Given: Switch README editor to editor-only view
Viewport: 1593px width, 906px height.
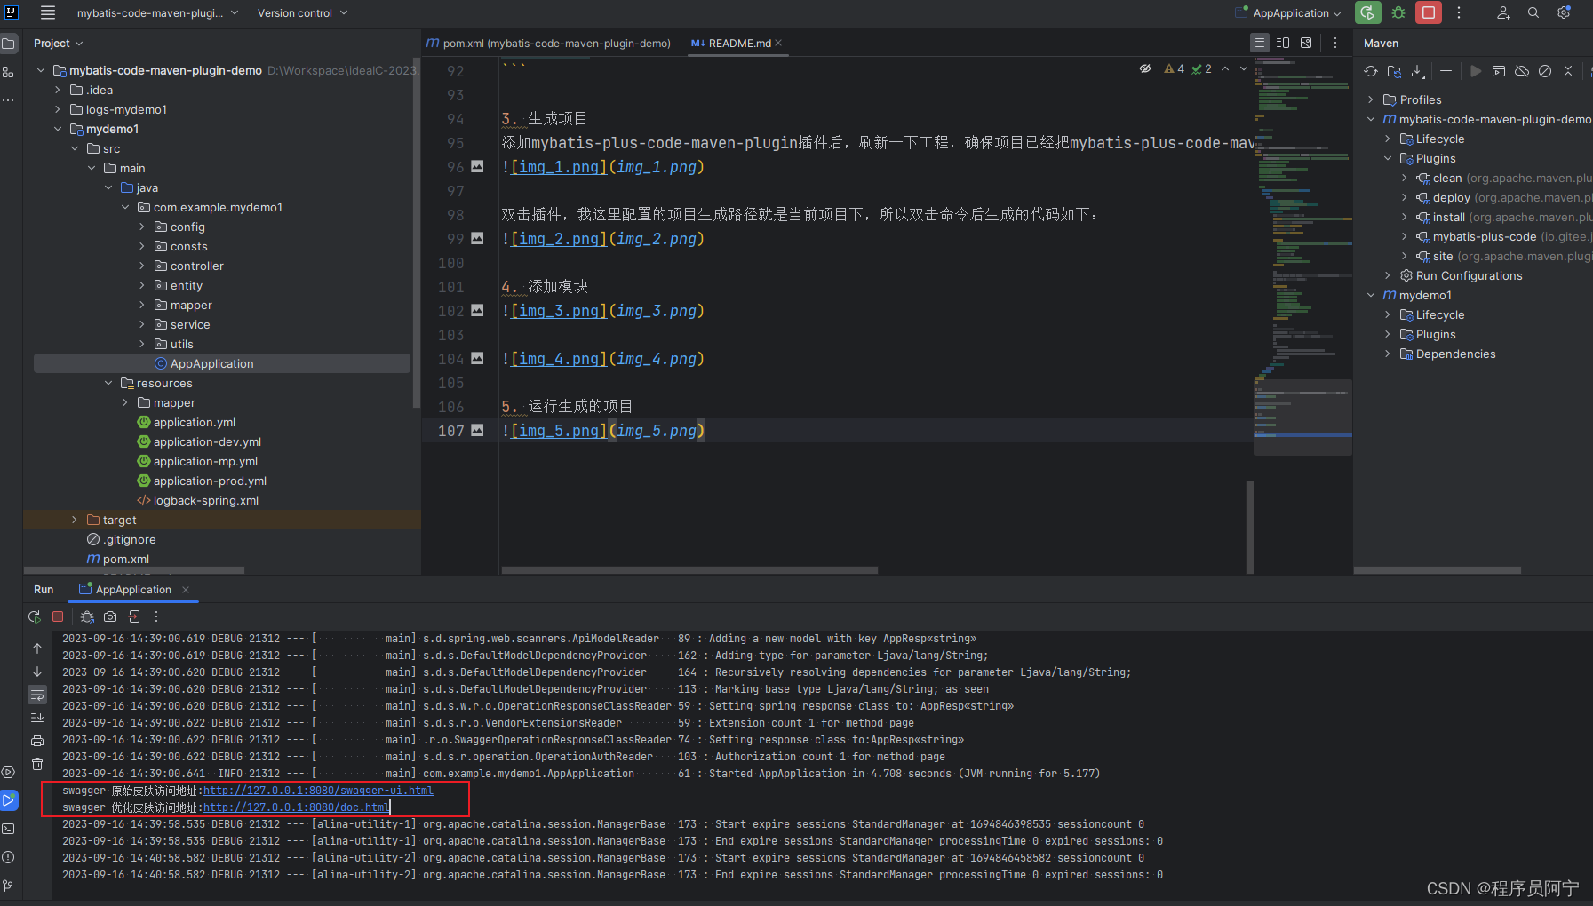Looking at the screenshot, I should (x=1259, y=43).
